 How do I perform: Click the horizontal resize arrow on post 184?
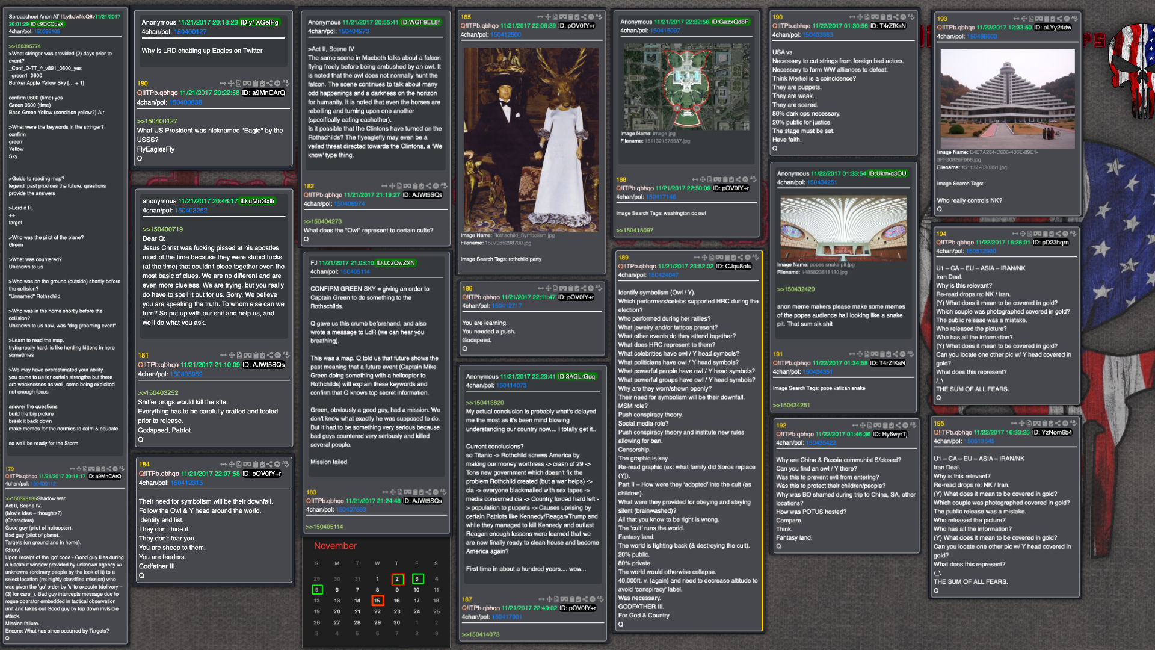click(223, 464)
